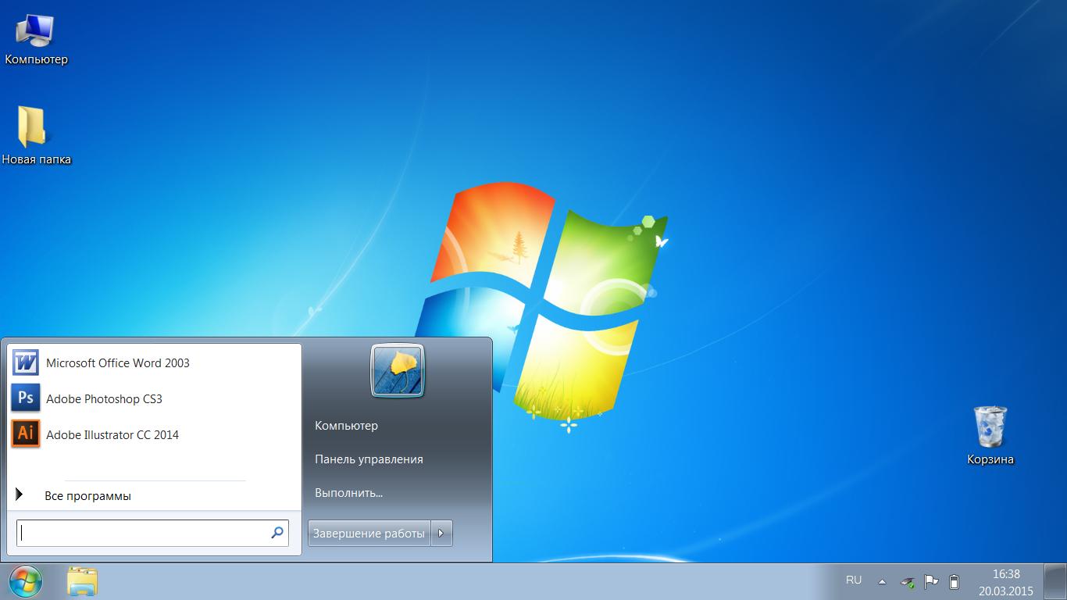Open Панель управления in the Start menu
The width and height of the screenshot is (1067, 600).
tap(369, 459)
